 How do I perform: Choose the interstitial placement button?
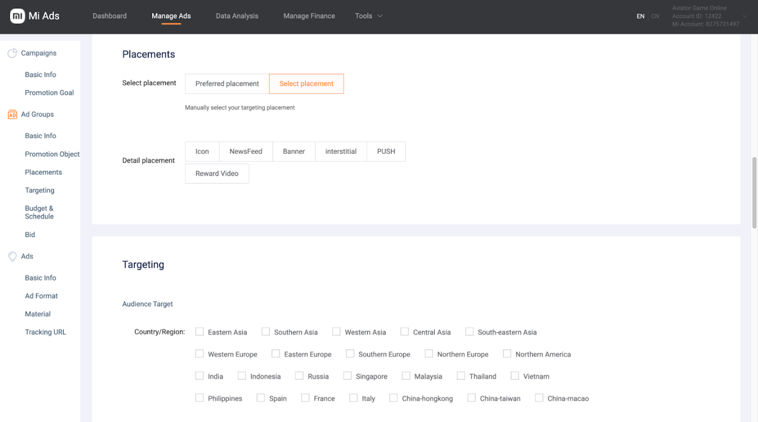341,152
